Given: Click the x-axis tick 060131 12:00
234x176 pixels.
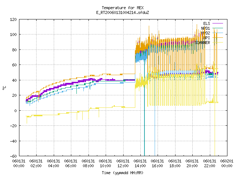Looking at the screenshot, I should pyautogui.click(x=123, y=164).
